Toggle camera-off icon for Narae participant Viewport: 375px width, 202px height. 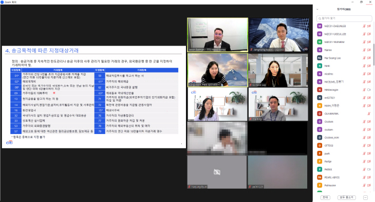pos(369,50)
